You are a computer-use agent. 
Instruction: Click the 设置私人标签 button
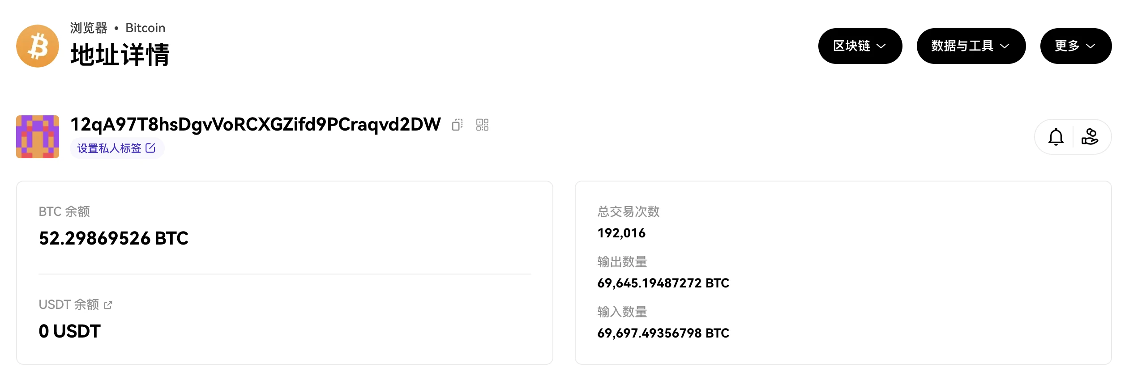coord(117,148)
